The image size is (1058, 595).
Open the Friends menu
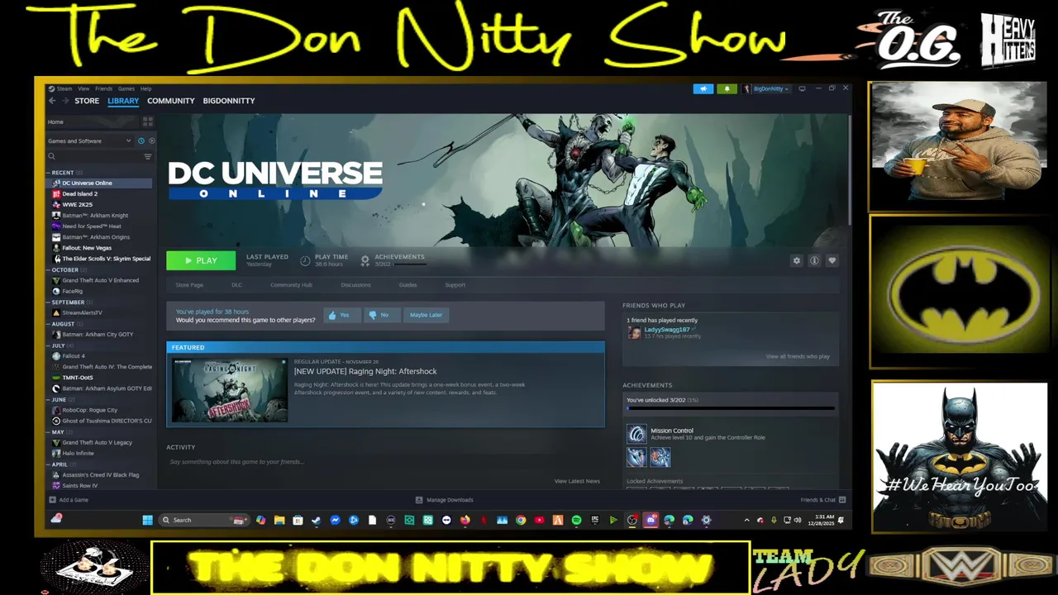[103, 88]
